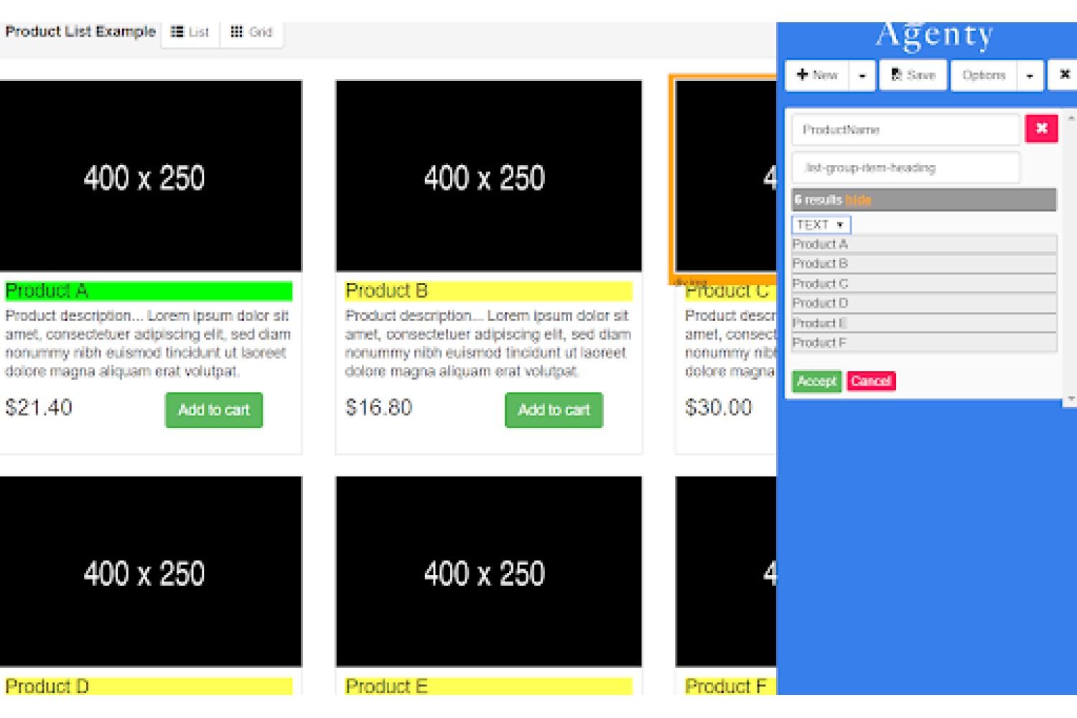1077x718 pixels.
Task: Click the Agenty logo
Action: tap(934, 36)
